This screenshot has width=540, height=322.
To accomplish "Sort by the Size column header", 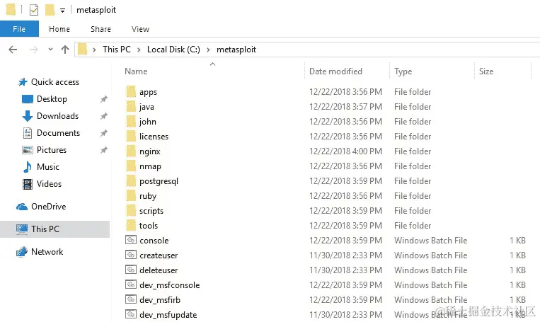I will click(486, 71).
